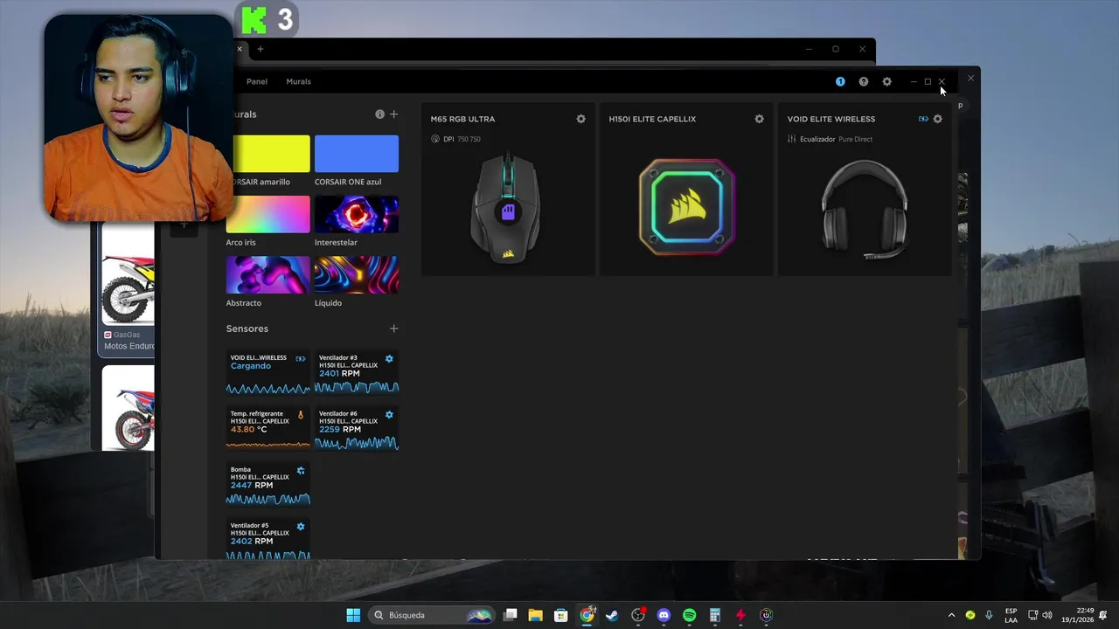
Task: Click the ESP LAA language indicator
Action: pyautogui.click(x=1011, y=615)
